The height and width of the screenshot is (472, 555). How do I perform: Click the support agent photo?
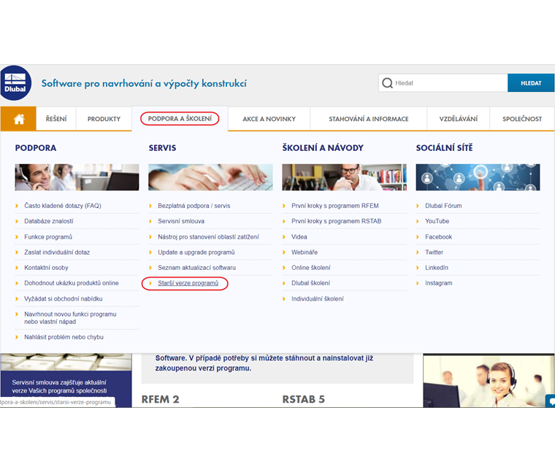click(x=489, y=380)
